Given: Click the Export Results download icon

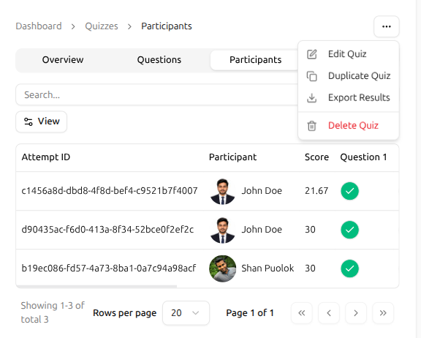Looking at the screenshot, I should [311, 98].
